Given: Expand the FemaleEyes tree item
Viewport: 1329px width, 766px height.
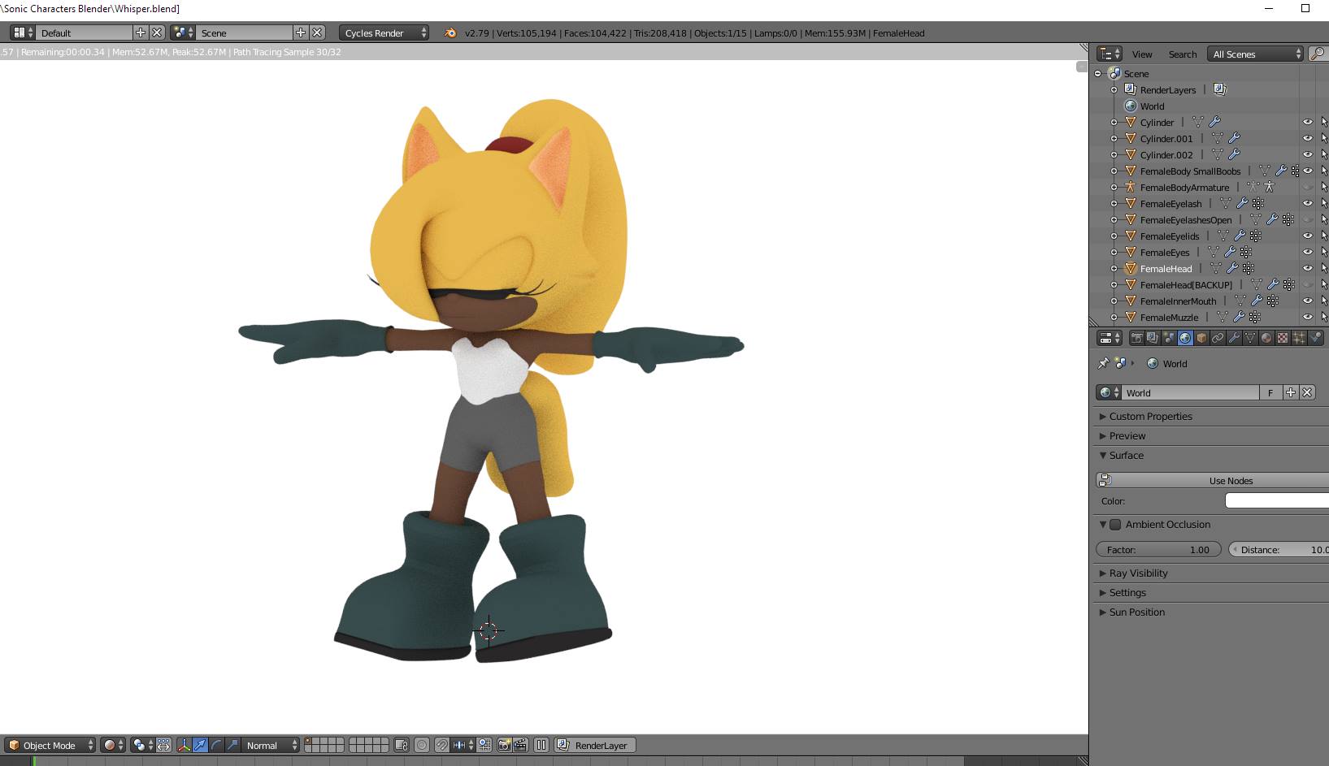Looking at the screenshot, I should click(1114, 253).
